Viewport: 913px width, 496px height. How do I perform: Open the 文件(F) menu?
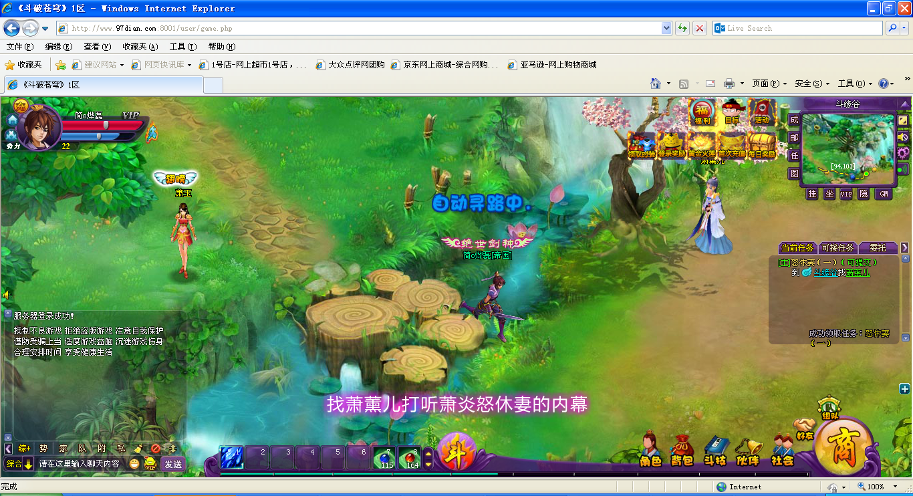pos(19,47)
